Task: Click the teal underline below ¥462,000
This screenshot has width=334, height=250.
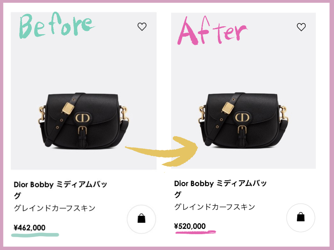Action: coord(35,235)
